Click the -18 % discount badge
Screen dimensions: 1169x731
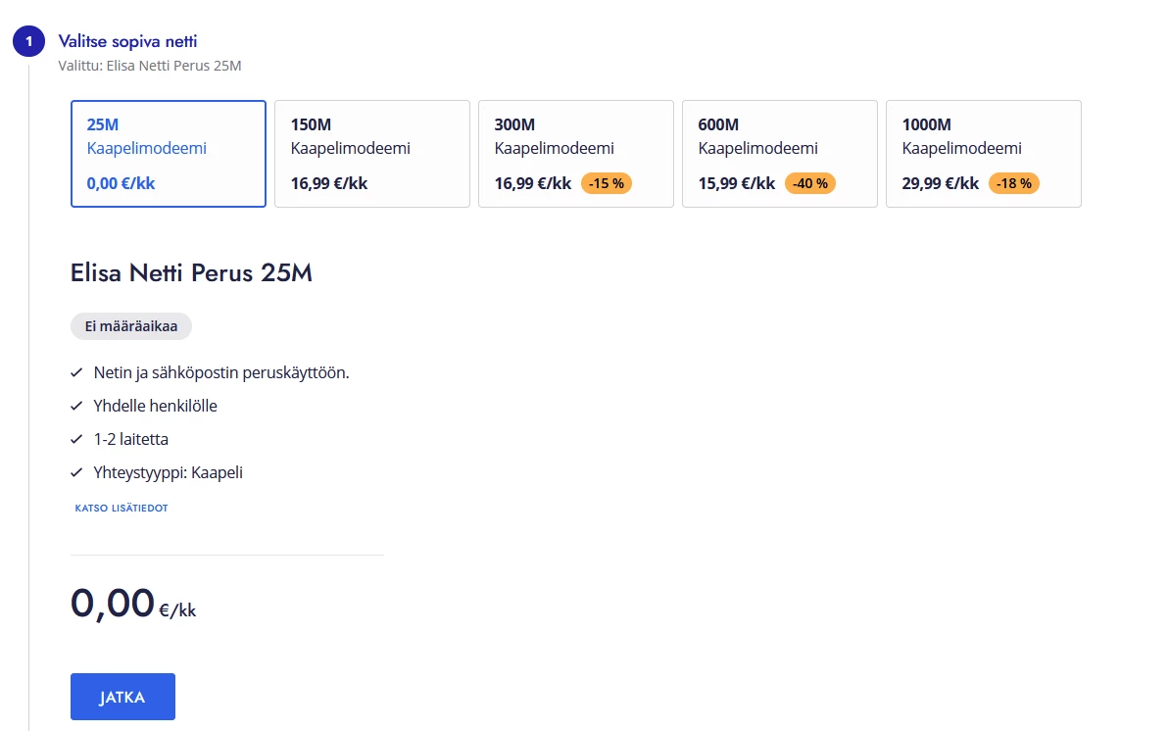click(x=1014, y=183)
